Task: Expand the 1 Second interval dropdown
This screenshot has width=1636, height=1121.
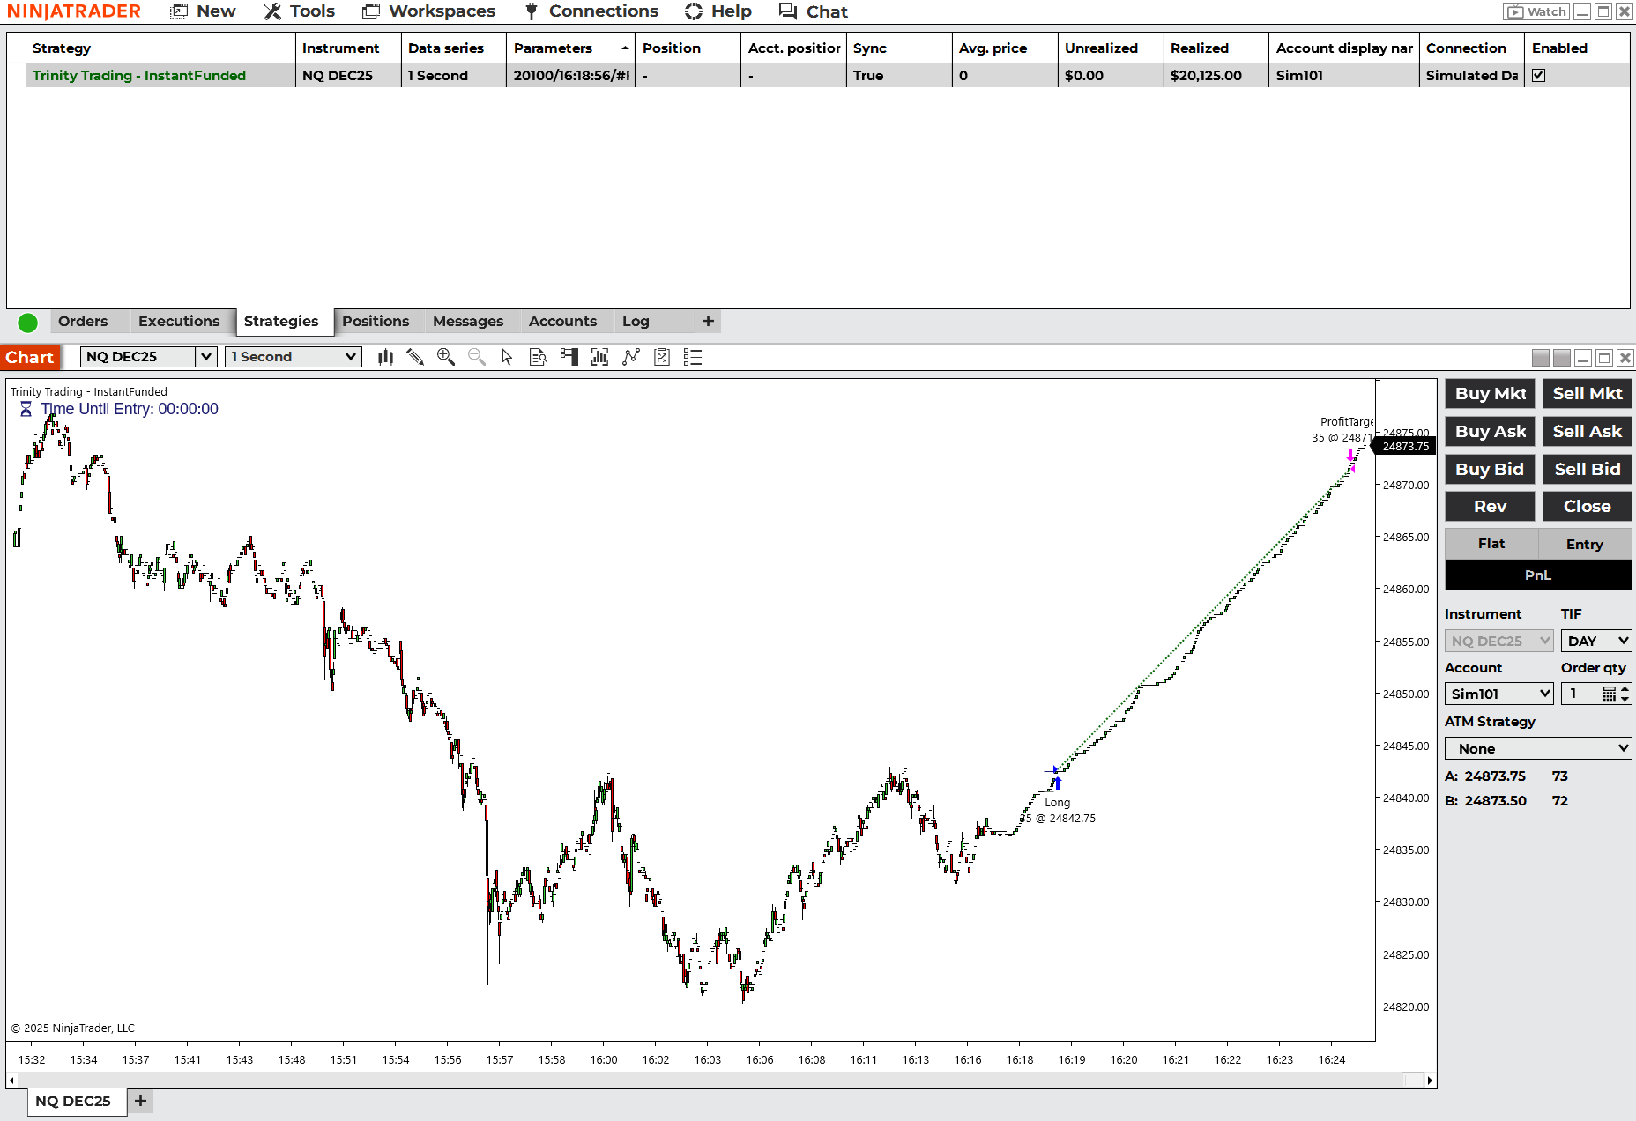Action: 293,357
